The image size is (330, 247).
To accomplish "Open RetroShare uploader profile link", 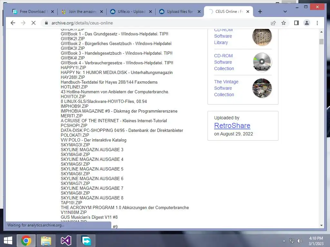I will [x=232, y=126].
